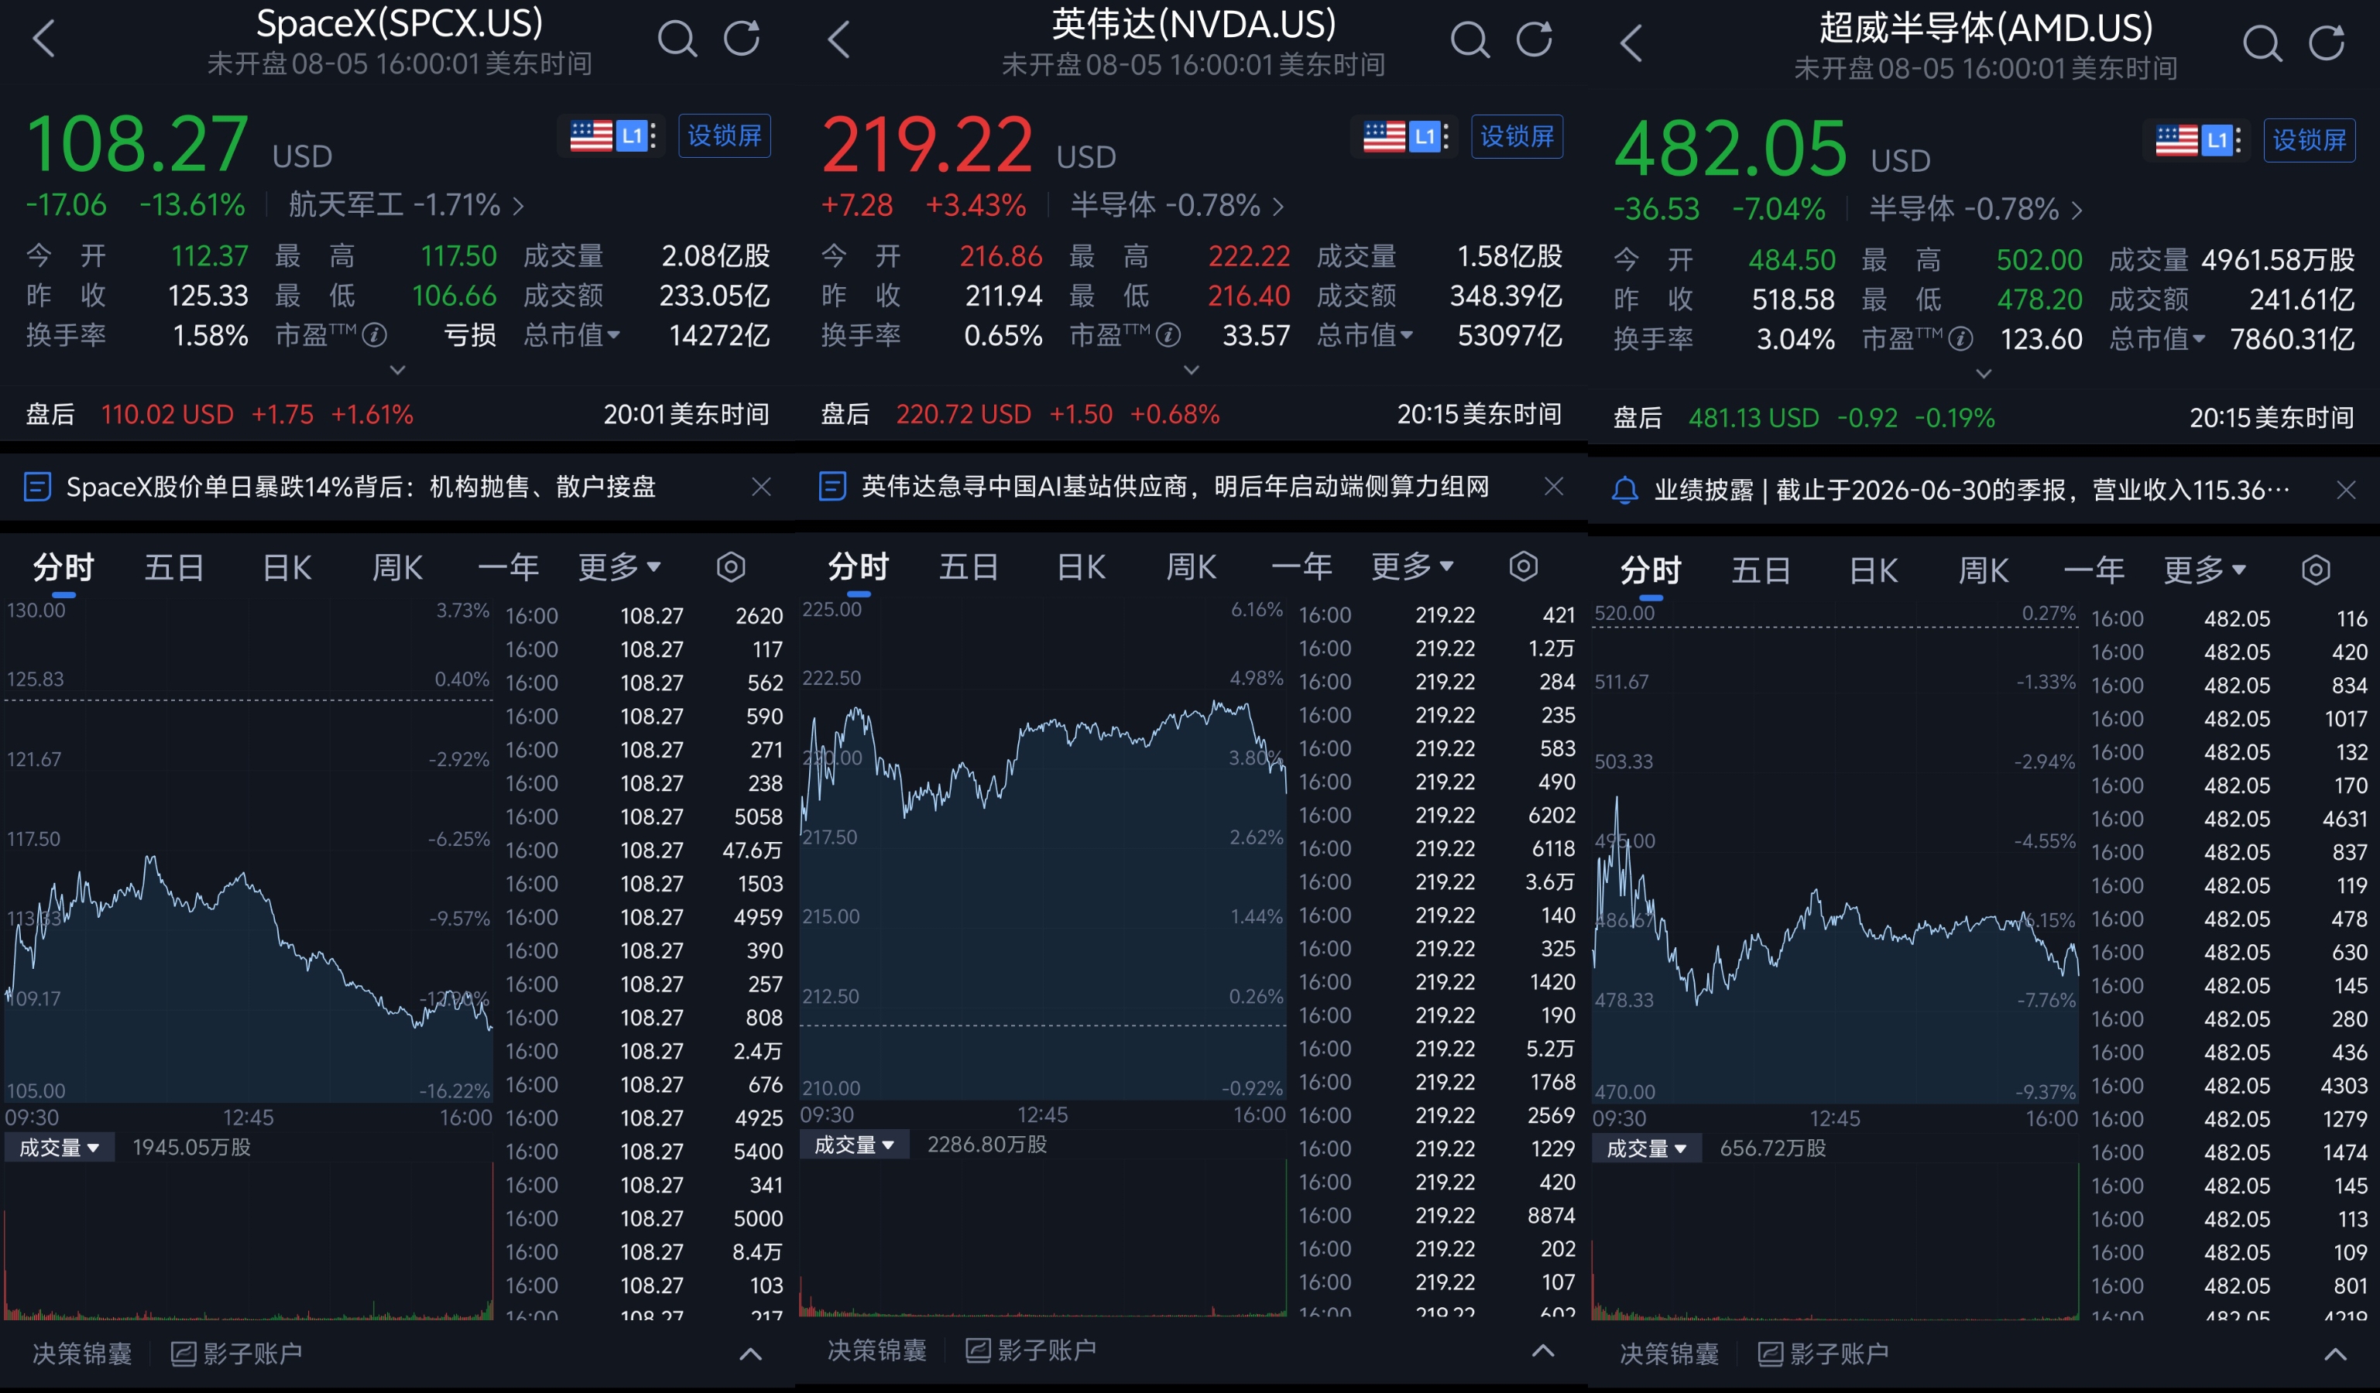Image resolution: width=2380 pixels, height=1393 pixels.
Task: Dismiss the NVDA news banner
Action: click(1554, 486)
